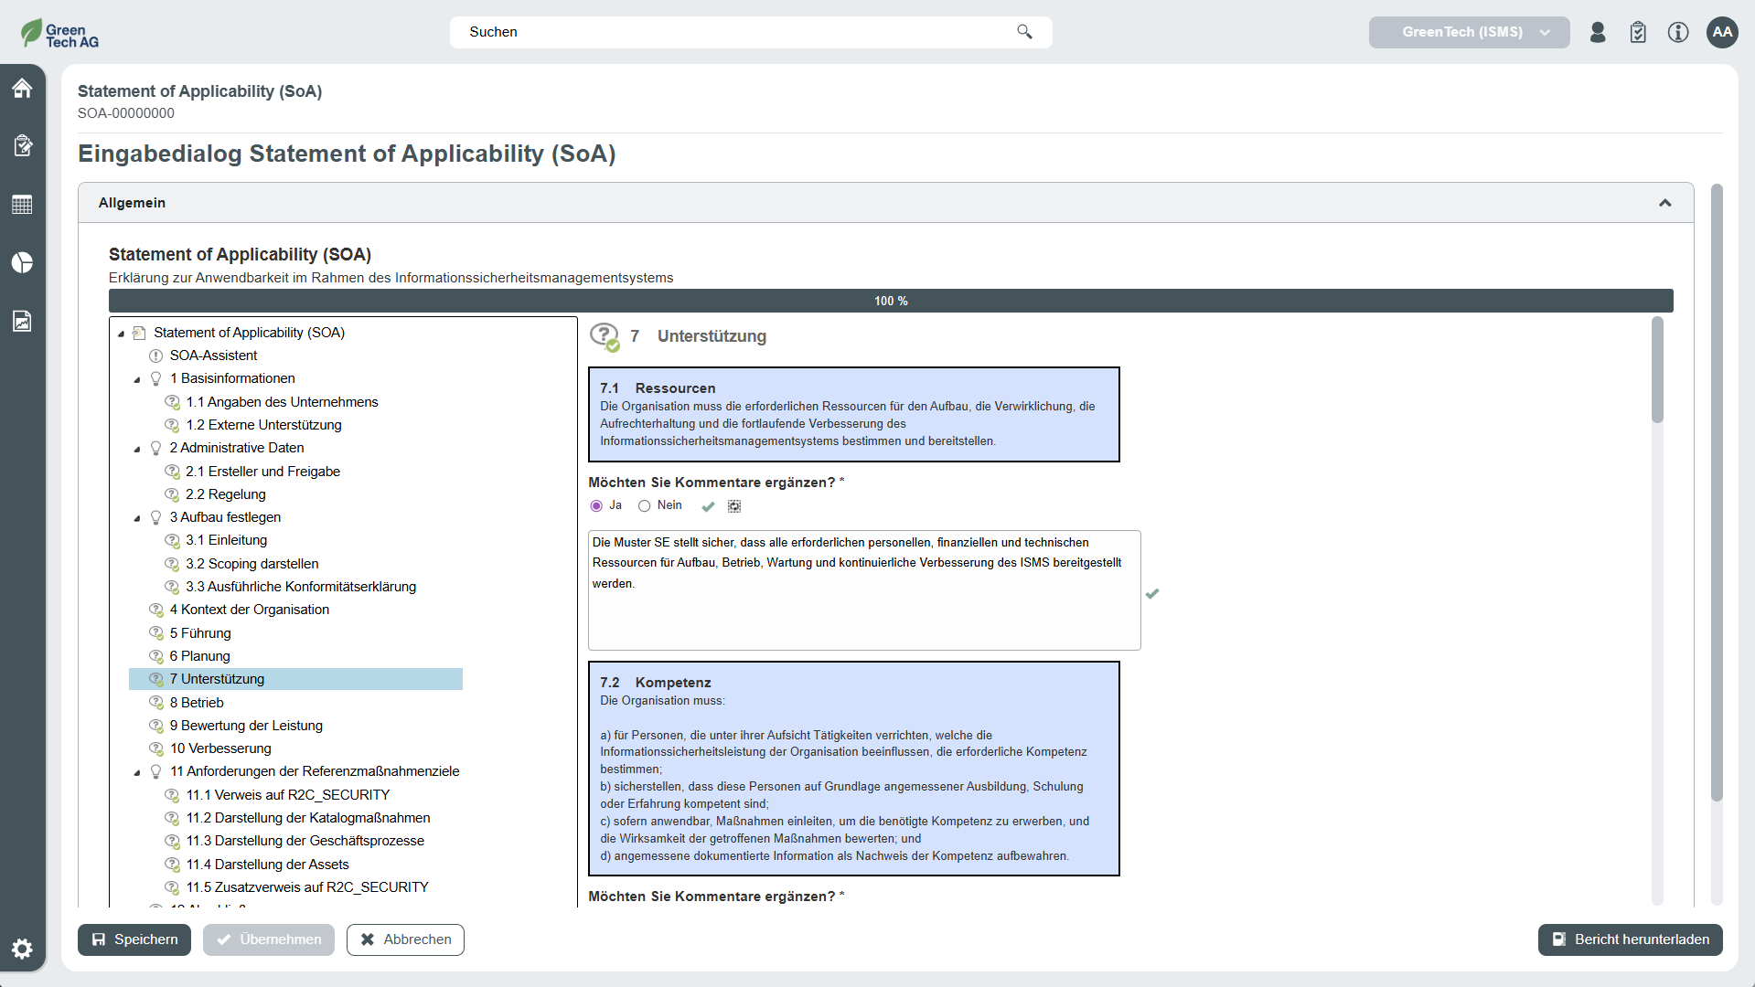Select '8 Betrieb' in the tree

coord(197,703)
